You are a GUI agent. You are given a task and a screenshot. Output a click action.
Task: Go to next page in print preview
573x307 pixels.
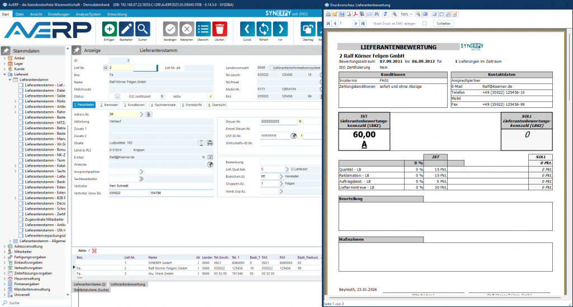355,23
